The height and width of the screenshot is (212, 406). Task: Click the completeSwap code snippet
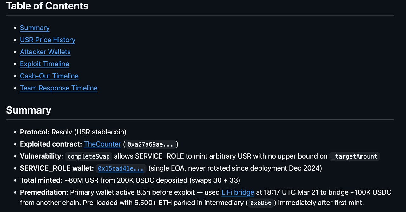[88, 156]
